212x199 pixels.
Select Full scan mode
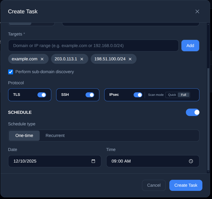pos(184,95)
